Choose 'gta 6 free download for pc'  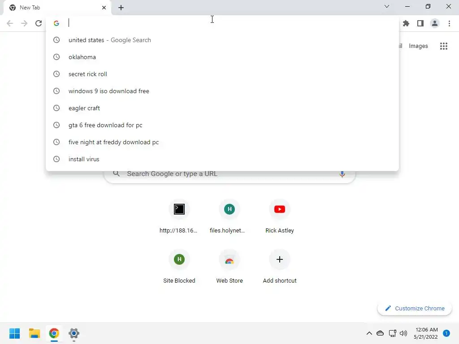[x=222, y=125]
